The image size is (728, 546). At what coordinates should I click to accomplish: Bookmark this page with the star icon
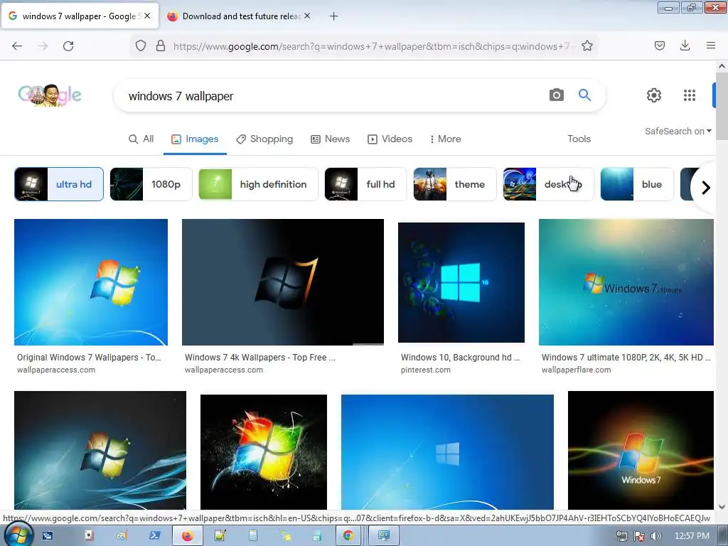(x=587, y=45)
